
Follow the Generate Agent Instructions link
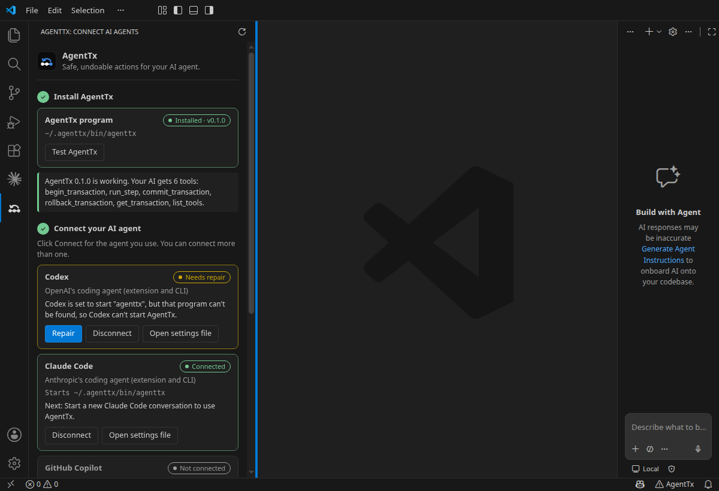pos(668,254)
